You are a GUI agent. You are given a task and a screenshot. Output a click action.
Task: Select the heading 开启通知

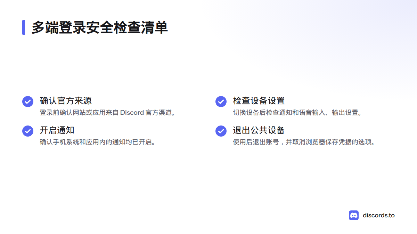[x=57, y=130]
